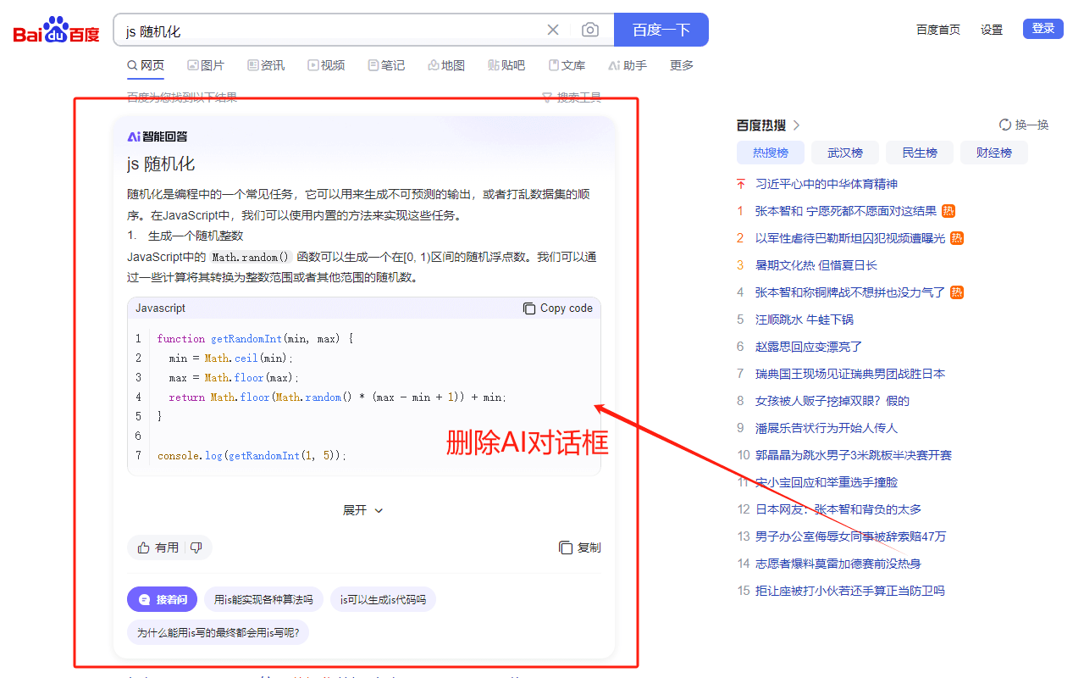Expand the AI answer with 展开
Screen dimensions: 1084x678
pyautogui.click(x=363, y=510)
